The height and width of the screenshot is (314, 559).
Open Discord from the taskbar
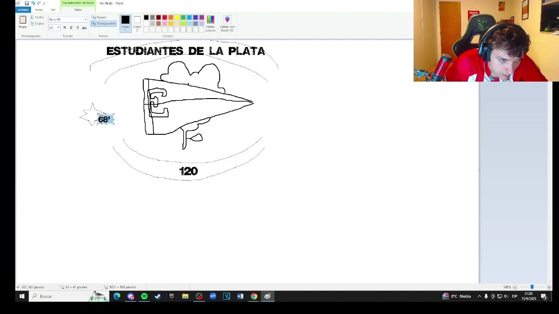point(131,296)
